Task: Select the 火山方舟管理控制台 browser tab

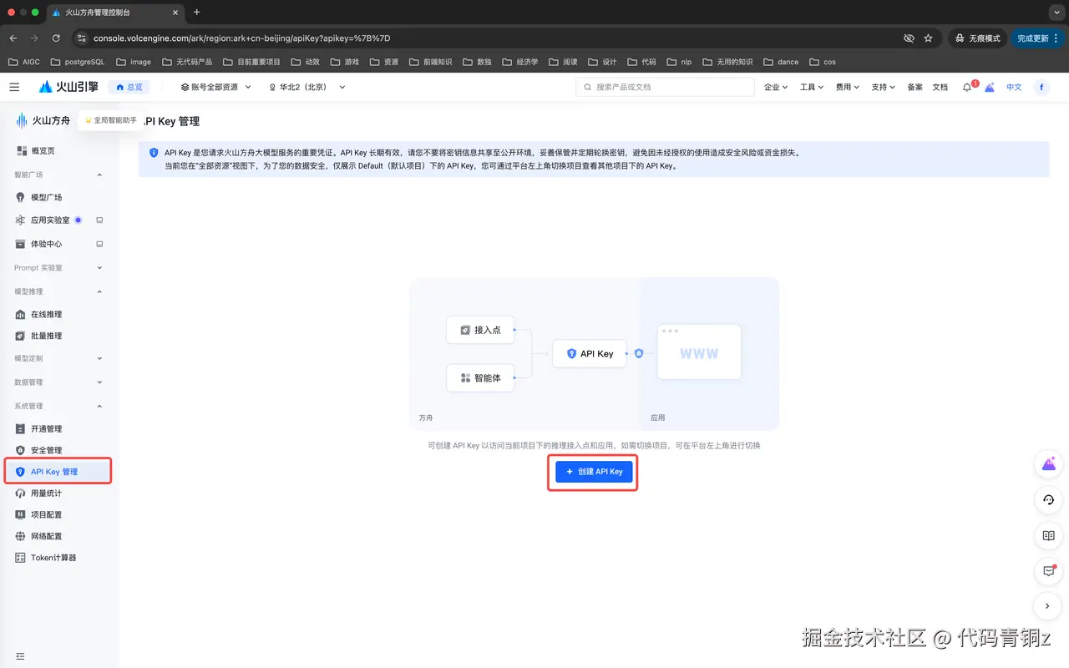Action: 114,13
